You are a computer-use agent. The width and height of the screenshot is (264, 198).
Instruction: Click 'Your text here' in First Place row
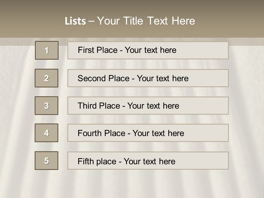(150, 50)
